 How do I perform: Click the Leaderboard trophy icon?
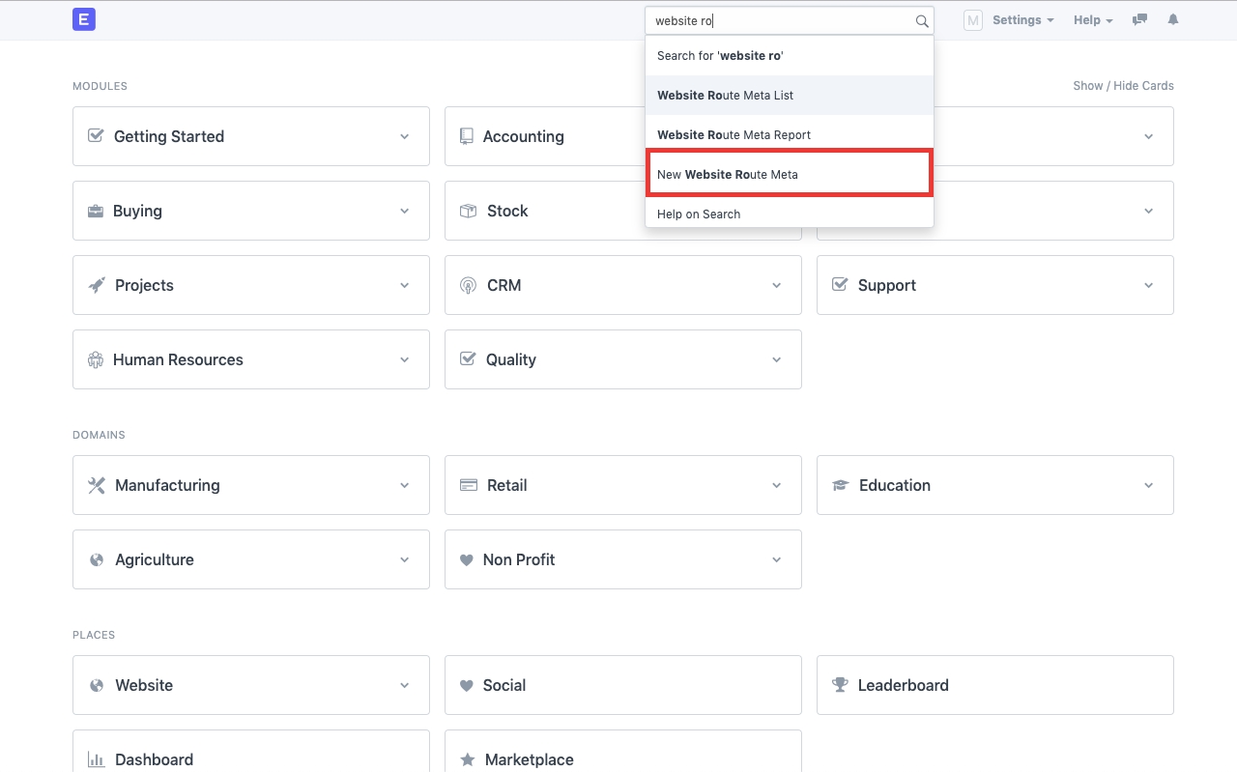coord(840,685)
